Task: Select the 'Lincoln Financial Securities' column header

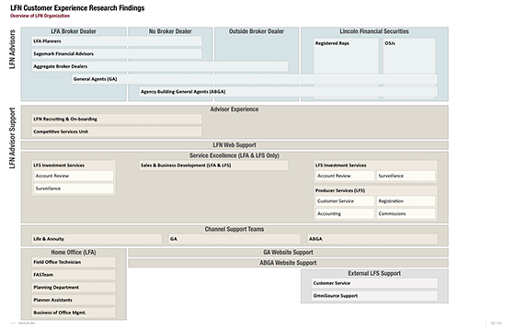Action: [374, 31]
